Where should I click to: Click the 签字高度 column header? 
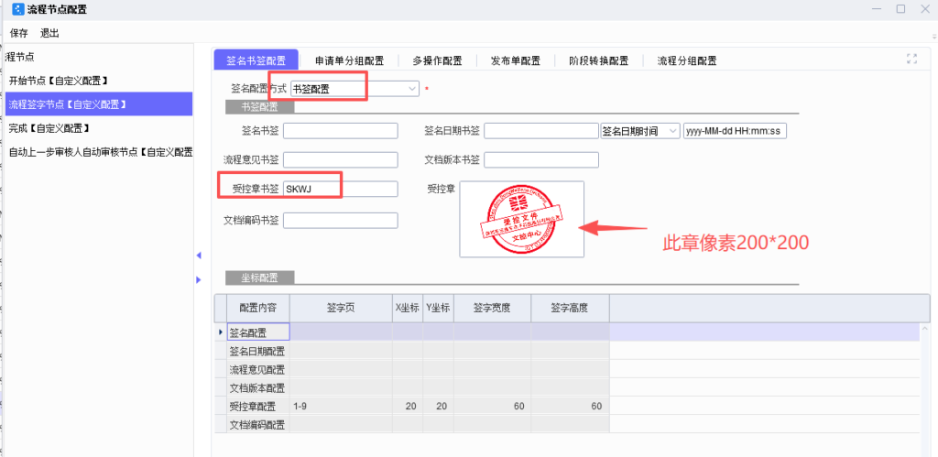click(570, 309)
